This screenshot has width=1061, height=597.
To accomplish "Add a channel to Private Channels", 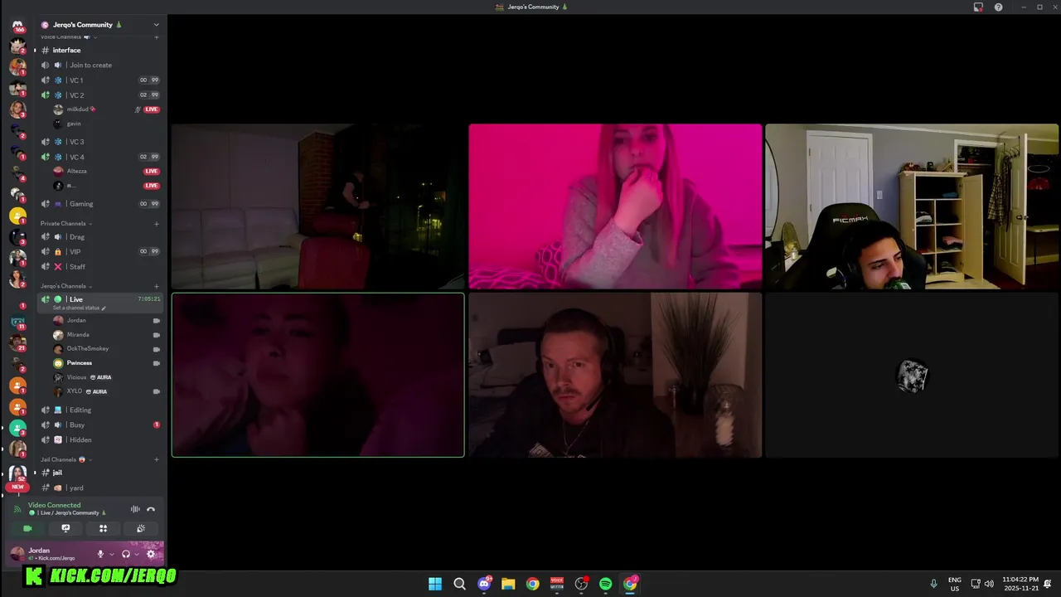I will tap(157, 223).
